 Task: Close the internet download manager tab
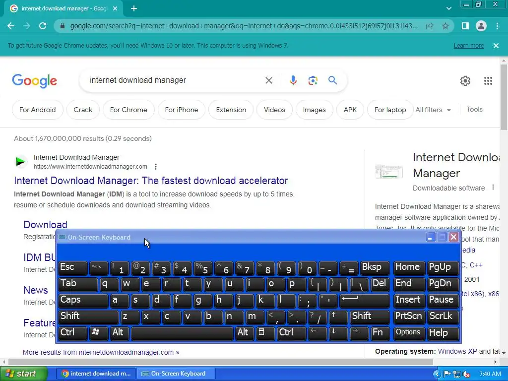click(x=115, y=9)
